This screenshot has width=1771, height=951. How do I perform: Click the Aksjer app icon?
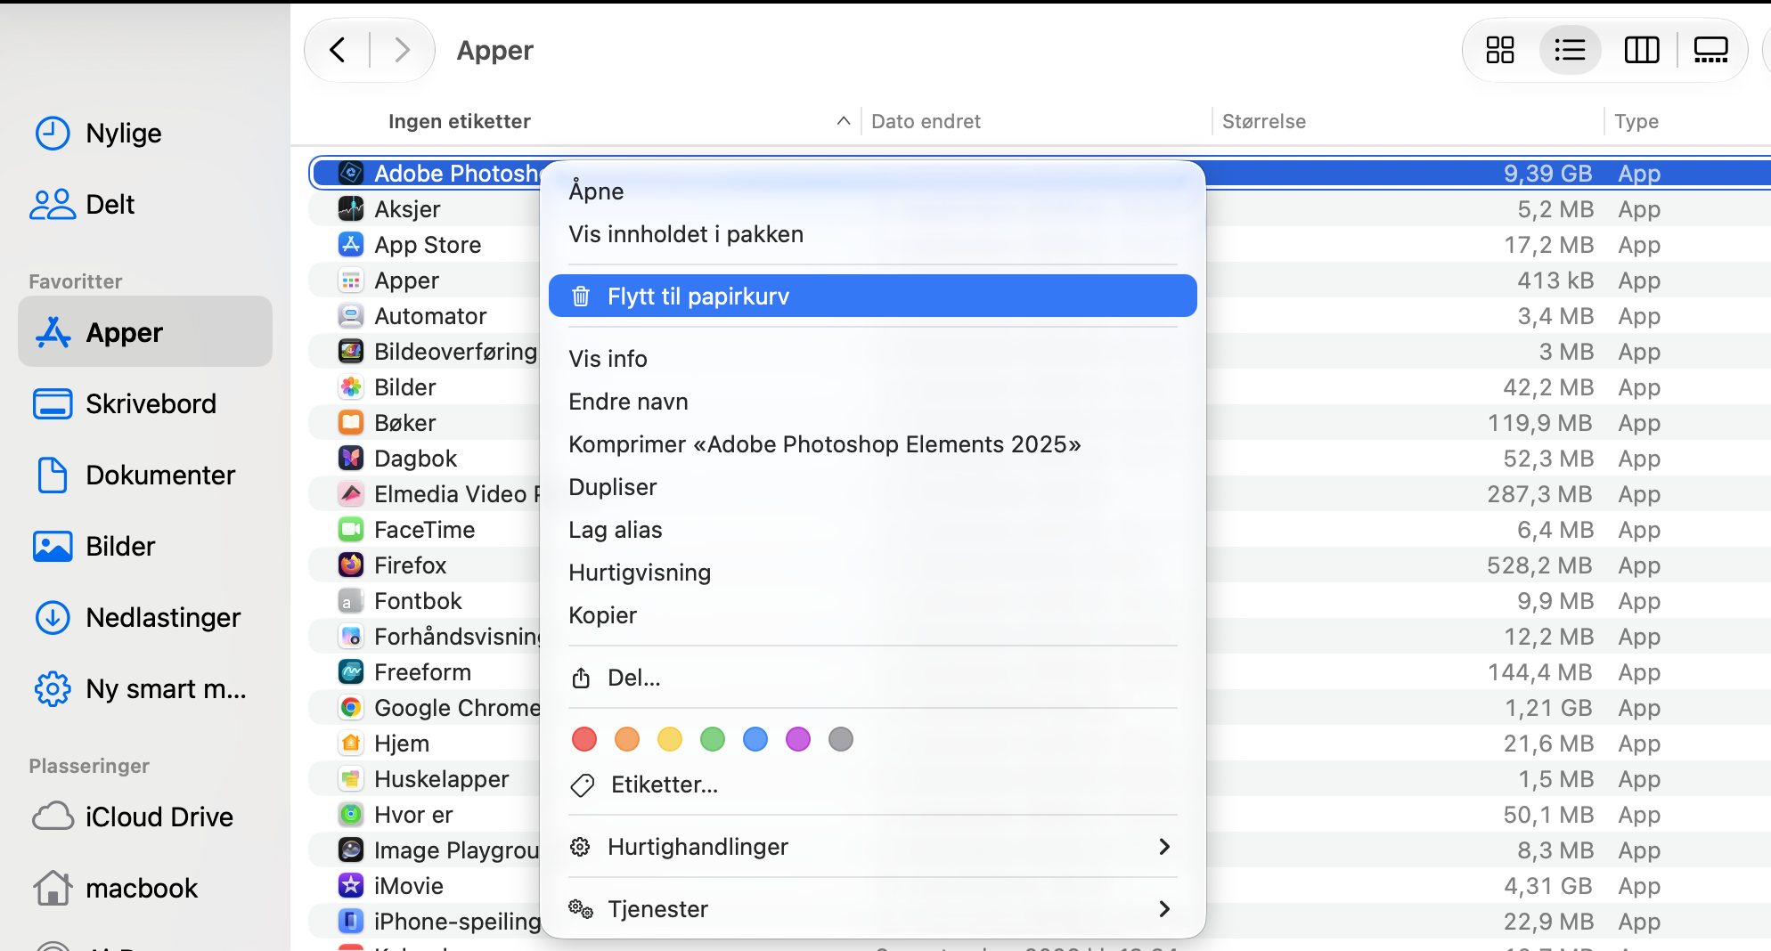351,209
